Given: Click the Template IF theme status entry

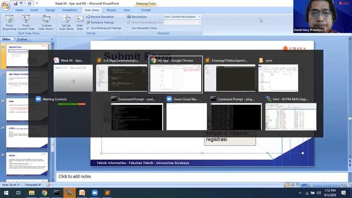Looking at the screenshot, I should coord(33,185).
